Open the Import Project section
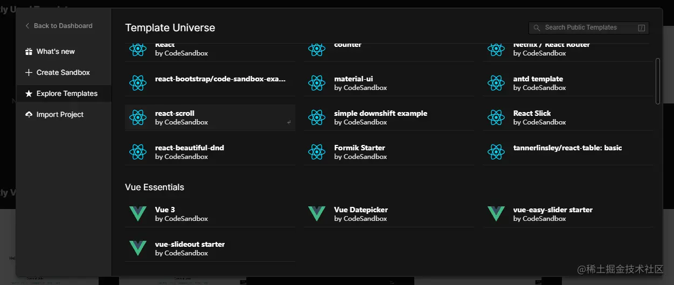The image size is (674, 285). [64, 115]
